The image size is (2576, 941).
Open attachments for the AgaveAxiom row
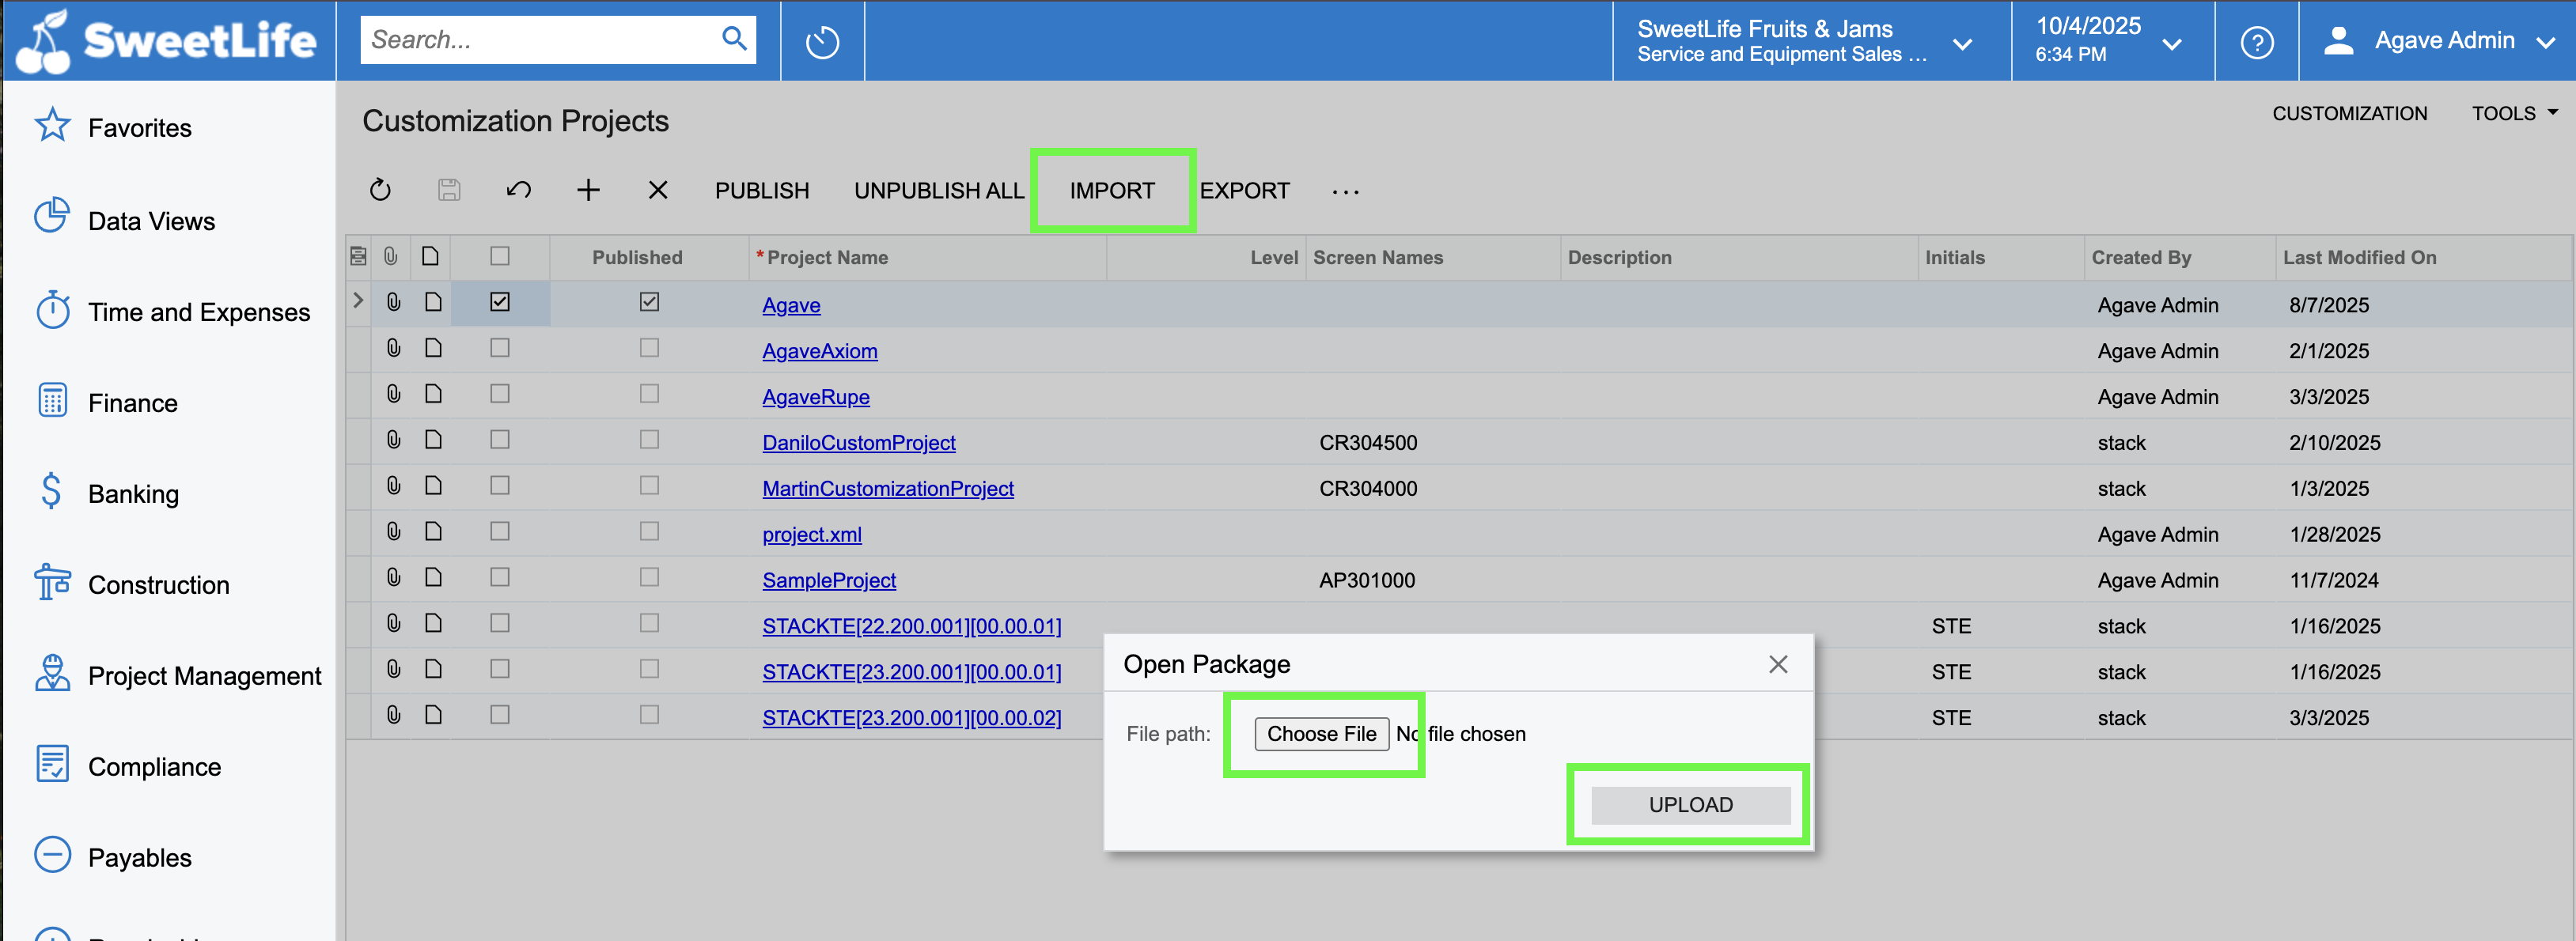394,348
